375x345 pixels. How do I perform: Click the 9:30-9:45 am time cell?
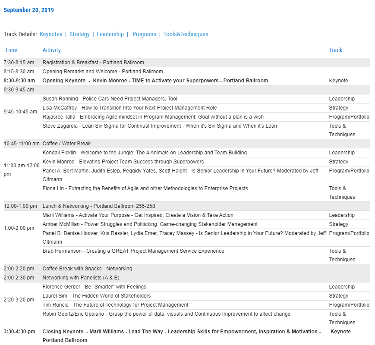(19, 90)
